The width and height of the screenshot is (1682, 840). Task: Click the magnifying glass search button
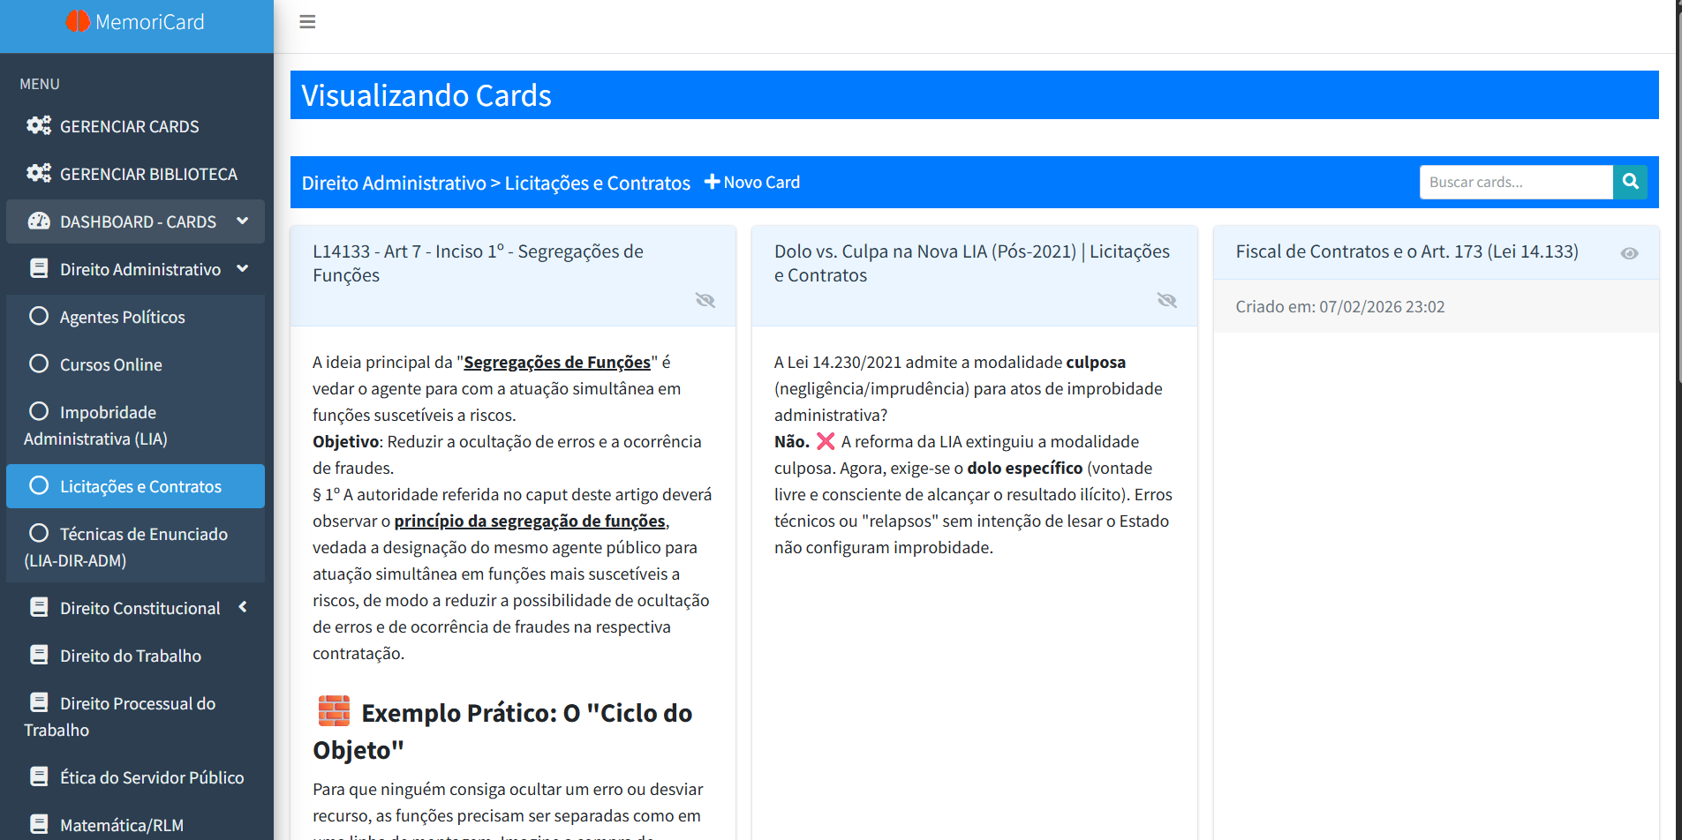pos(1630,182)
